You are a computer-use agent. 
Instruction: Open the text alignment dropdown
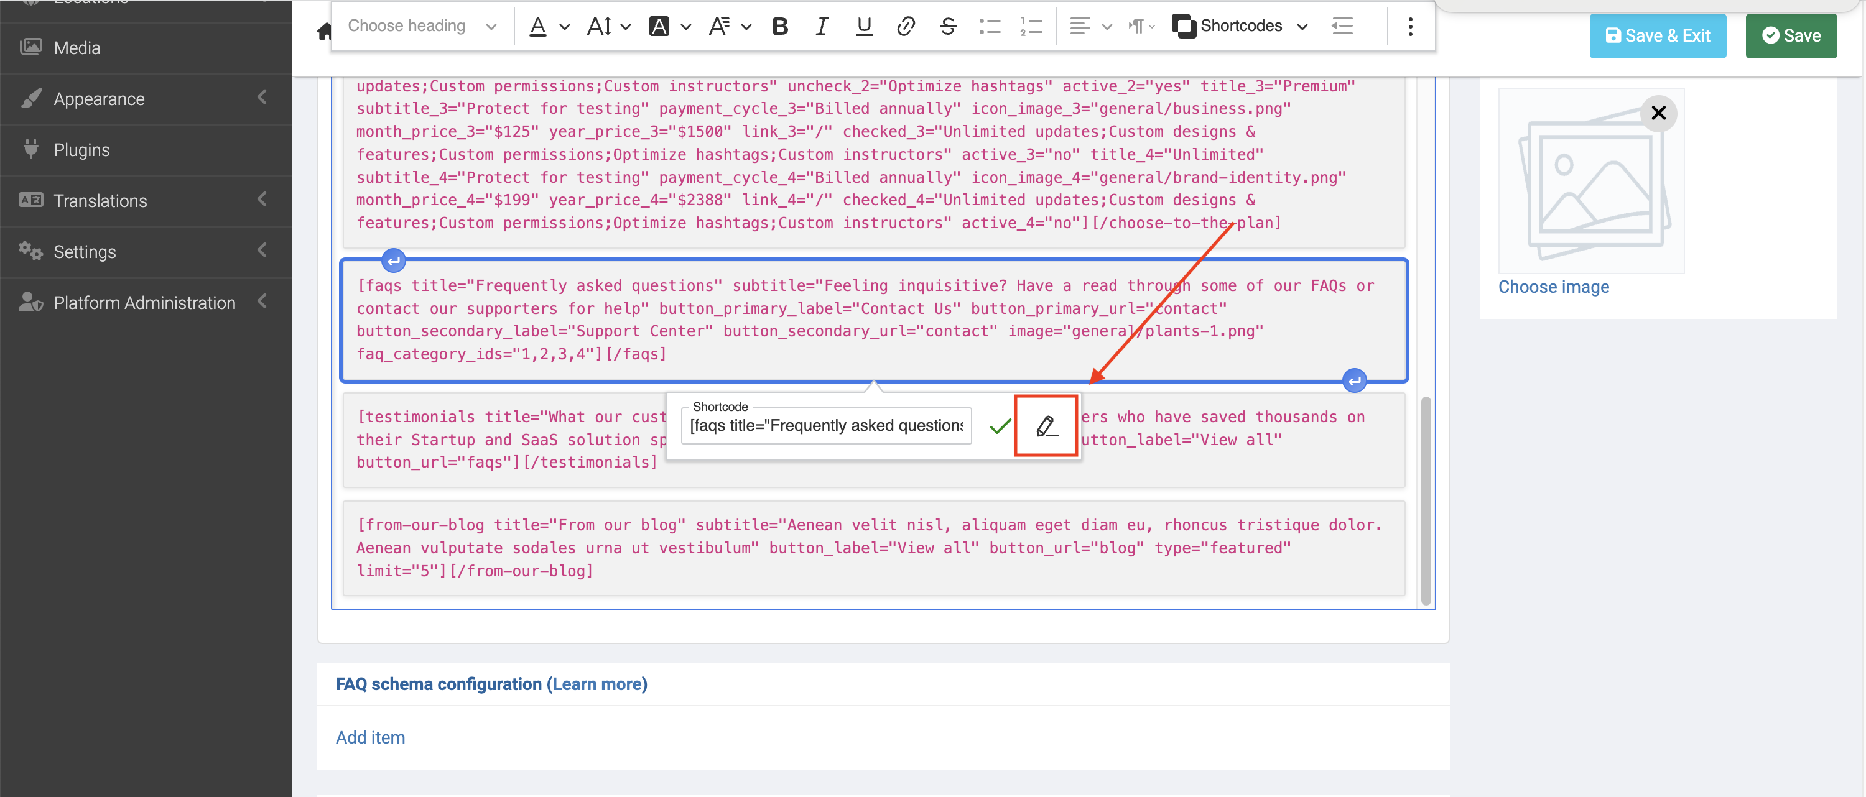pos(1090,27)
